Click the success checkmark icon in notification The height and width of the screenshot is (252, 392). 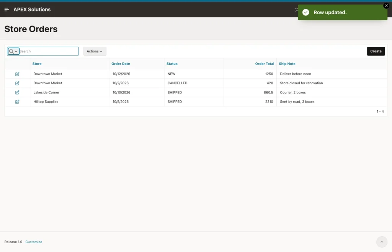(306, 12)
